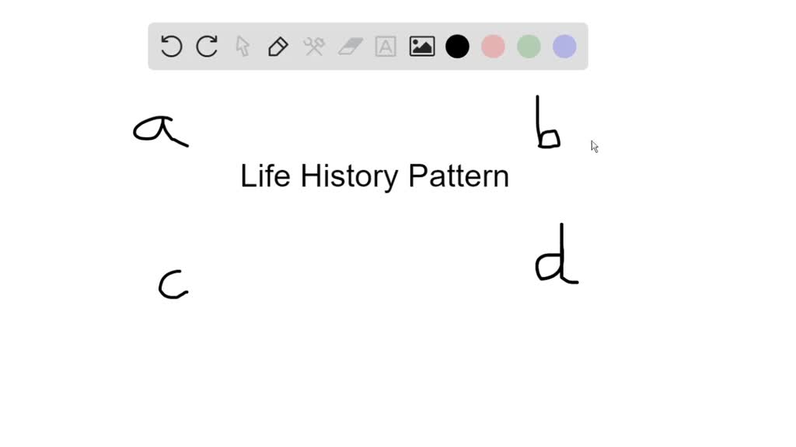The height and width of the screenshot is (447, 796).
Task: Activate the text tool
Action: coord(385,46)
